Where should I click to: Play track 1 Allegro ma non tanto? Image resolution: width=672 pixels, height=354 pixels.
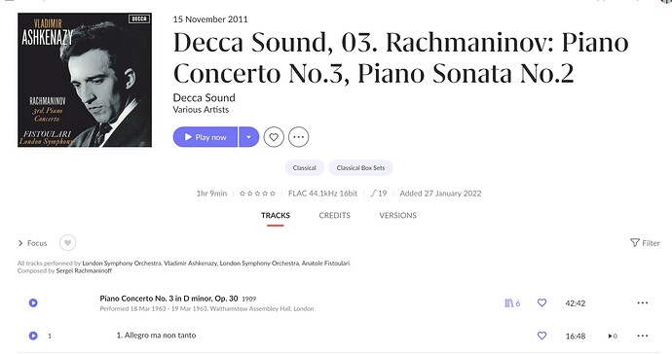click(33, 336)
